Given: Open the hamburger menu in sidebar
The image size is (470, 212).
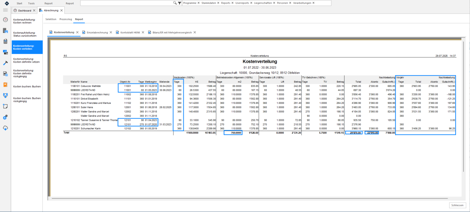Looking at the screenshot, I should coord(5,10).
